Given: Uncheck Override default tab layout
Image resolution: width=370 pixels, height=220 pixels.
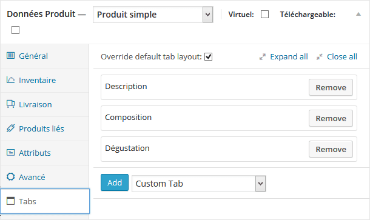Looking at the screenshot, I should coord(208,57).
